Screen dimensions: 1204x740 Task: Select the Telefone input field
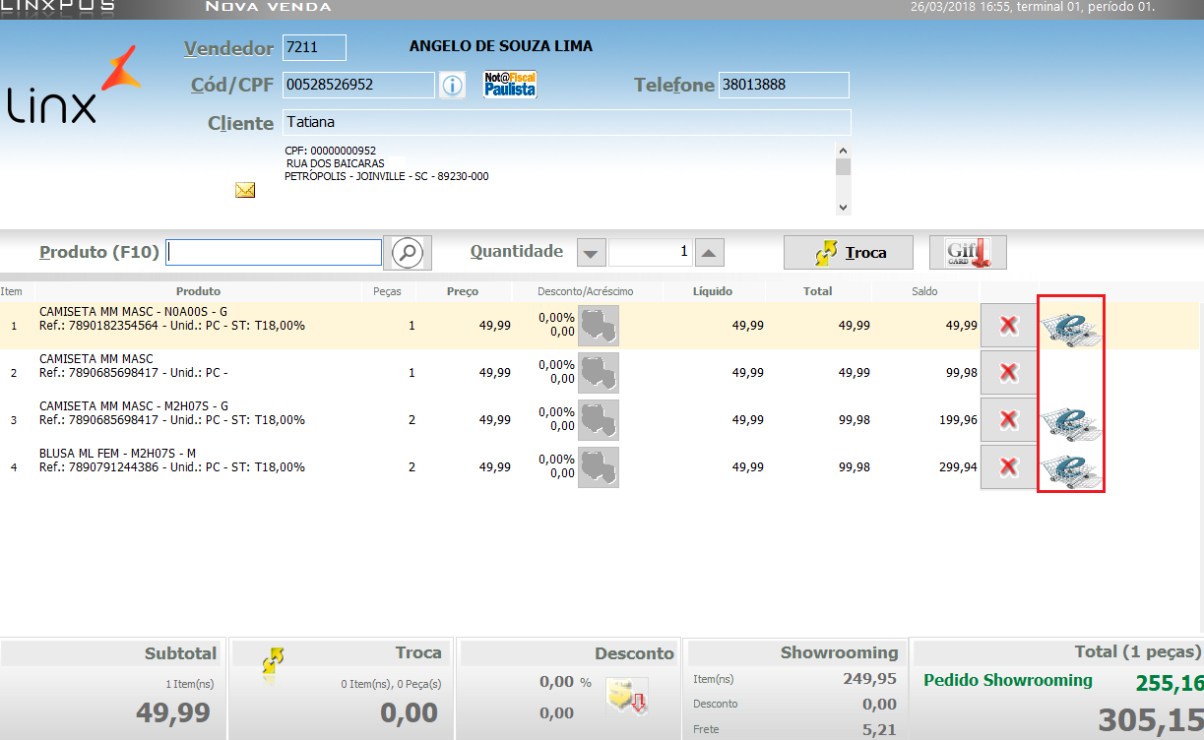(784, 86)
